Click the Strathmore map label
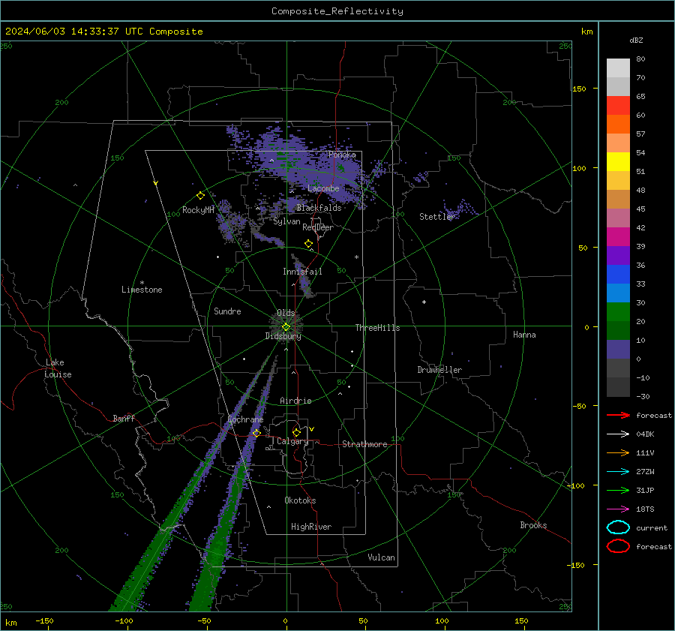 [364, 444]
